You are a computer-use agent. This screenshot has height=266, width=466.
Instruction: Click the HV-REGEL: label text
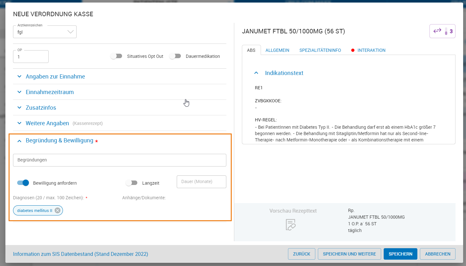pos(266,120)
